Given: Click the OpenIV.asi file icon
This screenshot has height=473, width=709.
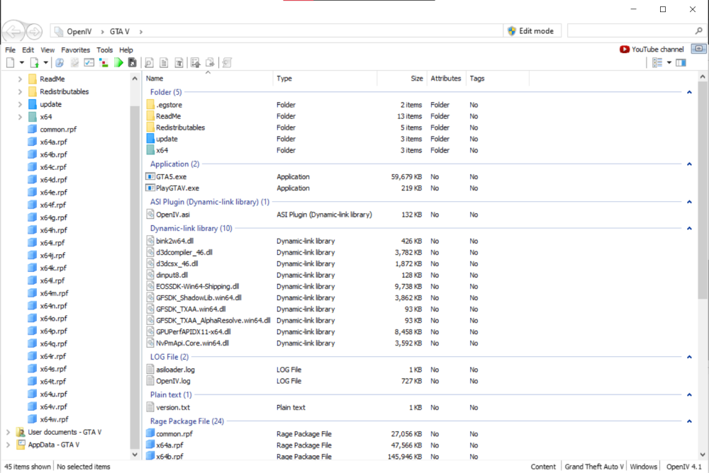Looking at the screenshot, I should tap(150, 214).
